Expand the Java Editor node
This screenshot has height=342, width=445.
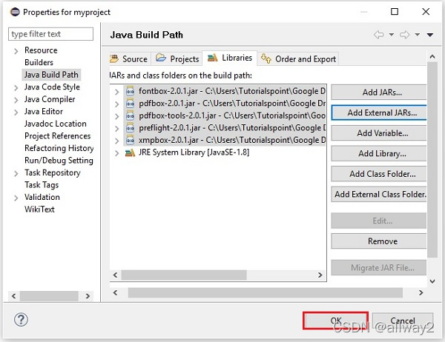(16, 113)
